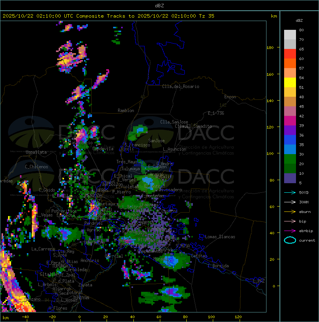
Task: Pick the bright yellow 51-54 dBZ band
Action: point(290,83)
